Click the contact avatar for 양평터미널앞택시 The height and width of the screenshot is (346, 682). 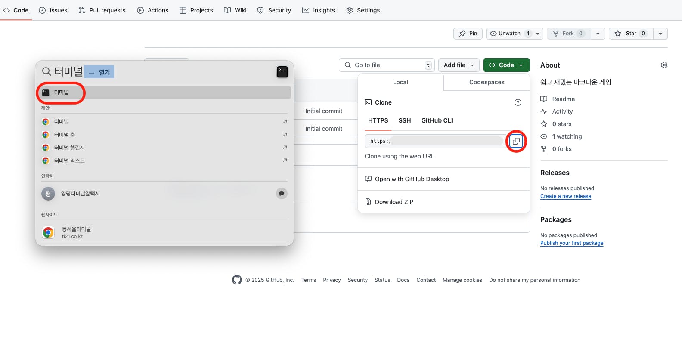pyautogui.click(x=48, y=194)
